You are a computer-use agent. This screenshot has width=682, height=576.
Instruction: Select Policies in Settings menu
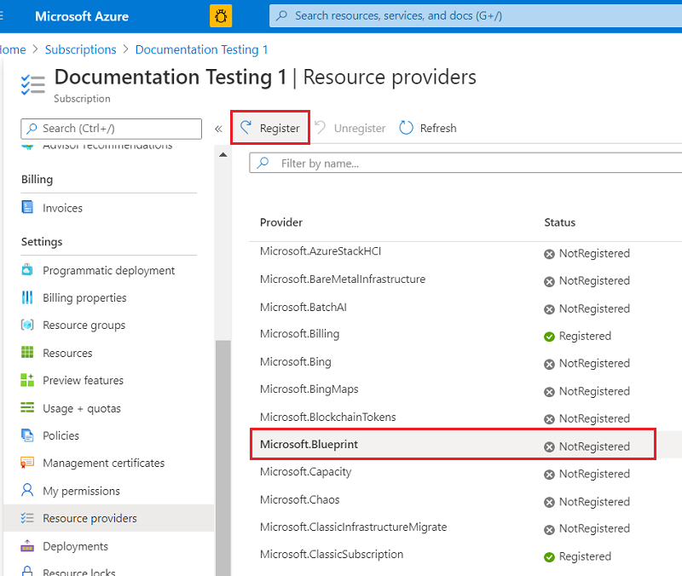coord(61,435)
